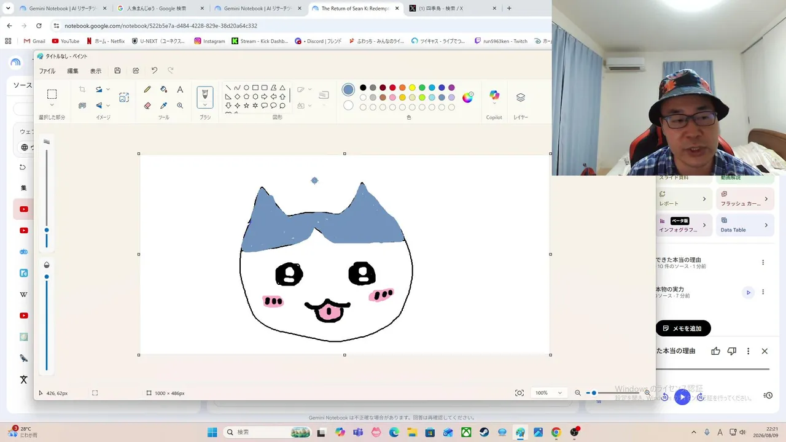The height and width of the screenshot is (442, 786).
Task: Click the fit-to-window icon in status bar
Action: point(519,393)
